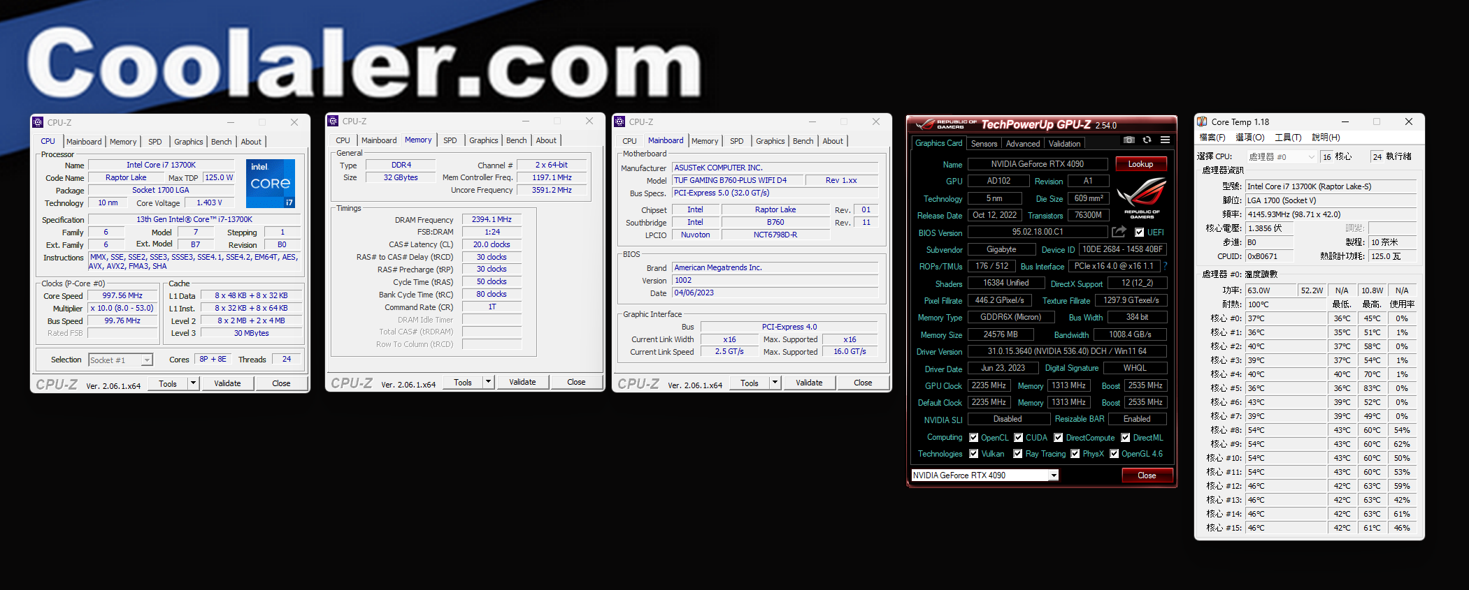Click the Tools button in the CPU-Z Mainboard window

pos(750,383)
